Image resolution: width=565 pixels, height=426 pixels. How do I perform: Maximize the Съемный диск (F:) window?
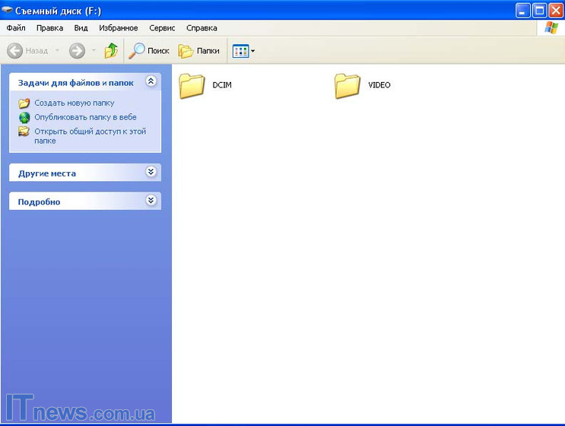point(539,10)
